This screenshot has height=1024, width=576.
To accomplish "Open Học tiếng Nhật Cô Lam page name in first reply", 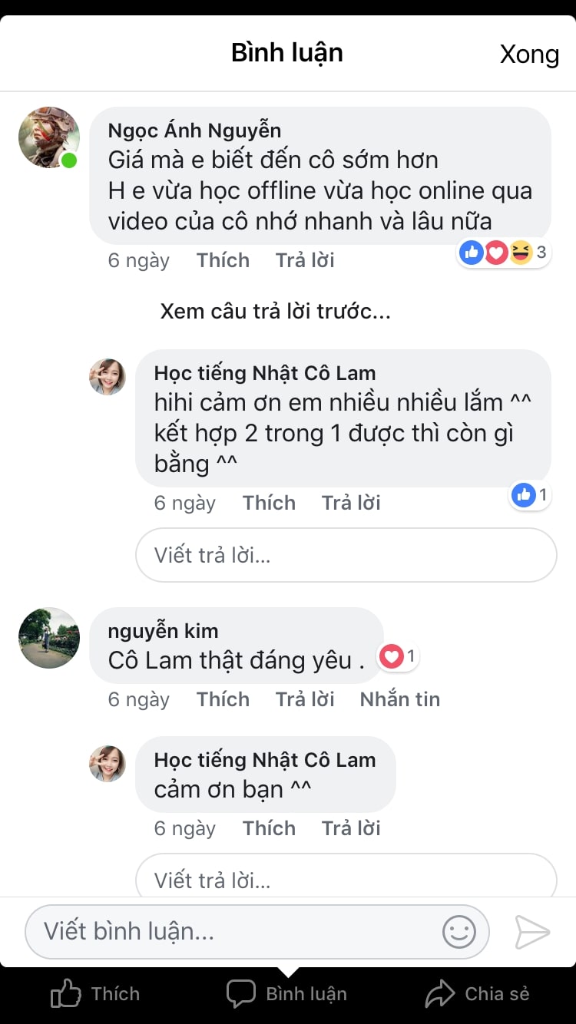I will pos(265,374).
